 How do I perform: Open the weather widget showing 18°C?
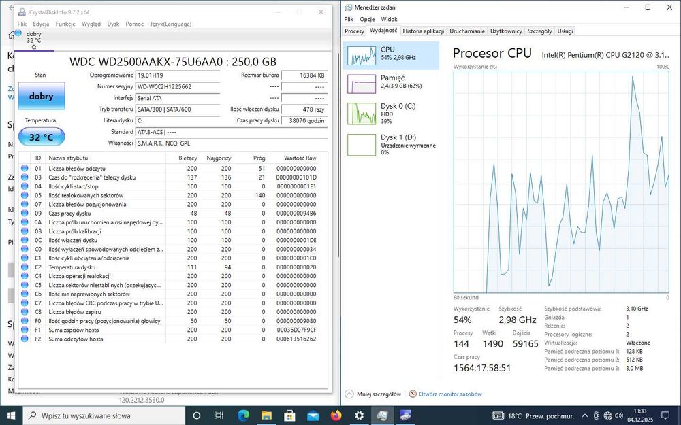point(533,415)
